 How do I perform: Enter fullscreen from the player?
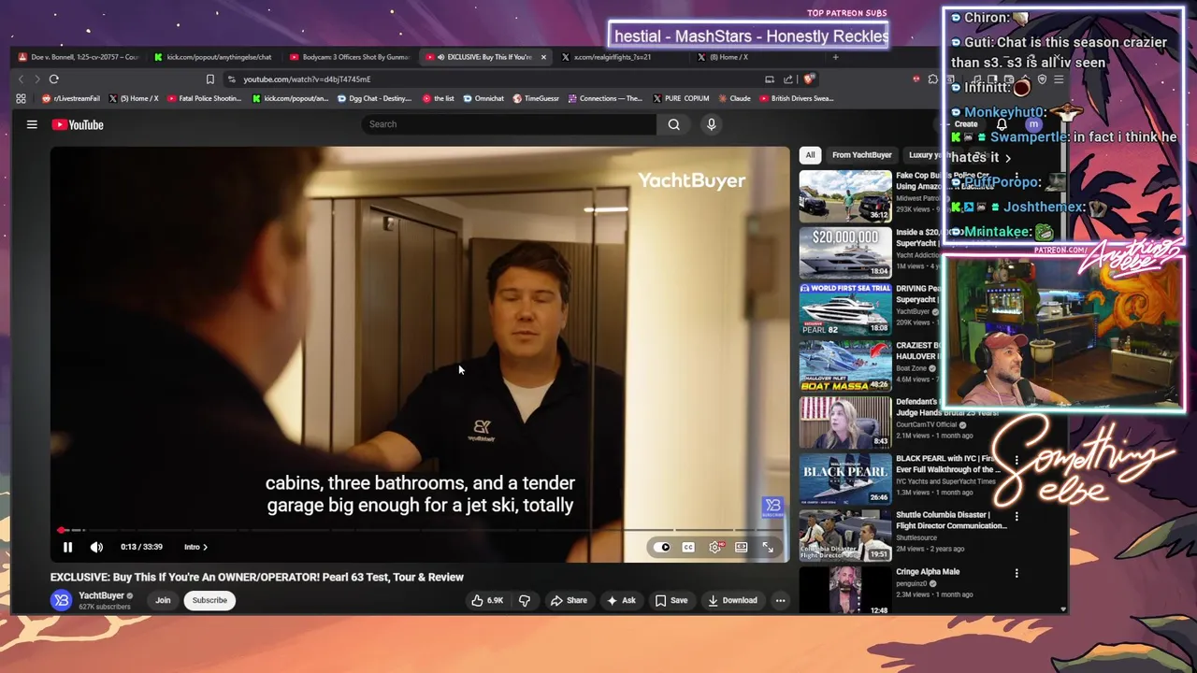(768, 547)
